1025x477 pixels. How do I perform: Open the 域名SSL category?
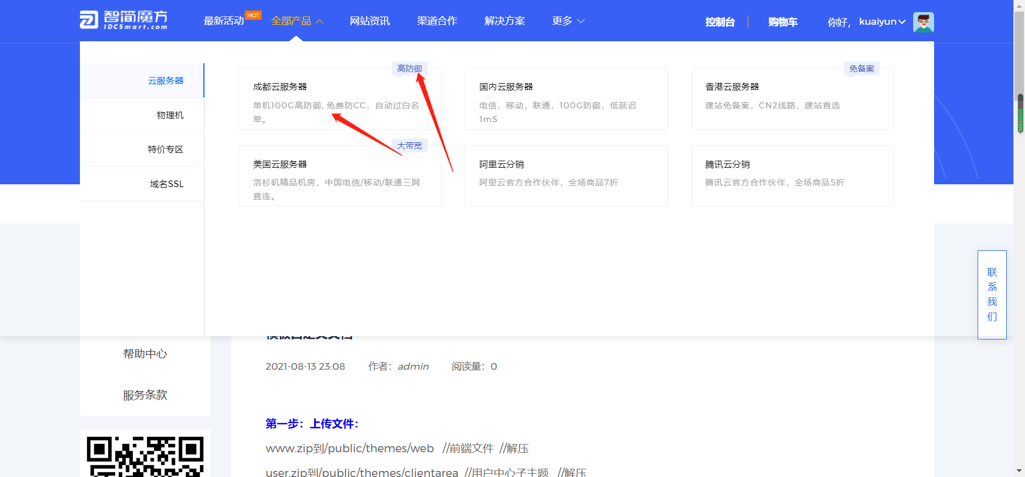(166, 184)
